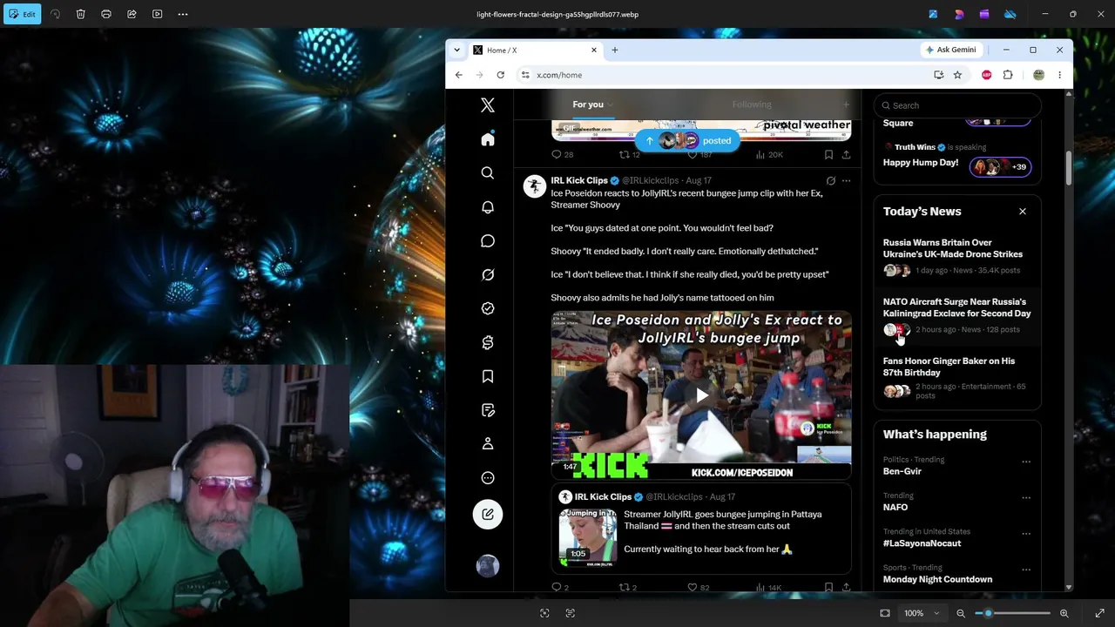Close the Home / X browser tab
This screenshot has height=627, width=1115.
point(594,51)
